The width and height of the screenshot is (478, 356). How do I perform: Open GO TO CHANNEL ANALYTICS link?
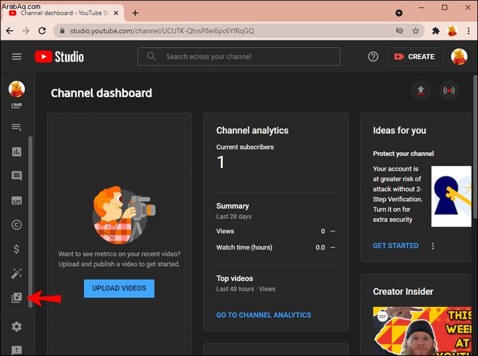point(264,315)
